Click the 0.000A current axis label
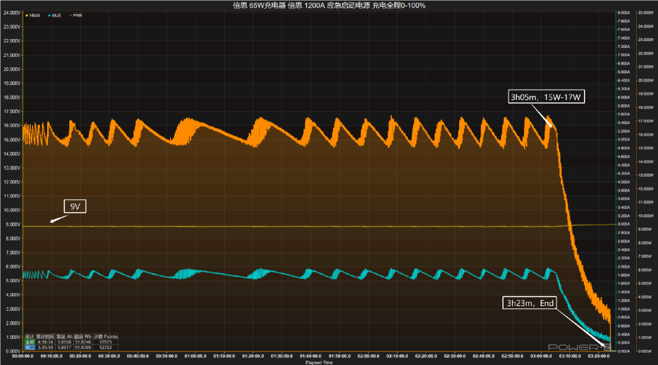The image size is (658, 365). [x=624, y=351]
